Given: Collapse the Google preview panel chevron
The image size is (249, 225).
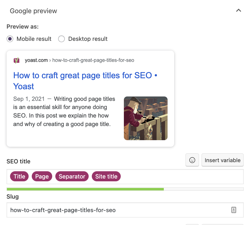Looking at the screenshot, I should click(x=239, y=11).
